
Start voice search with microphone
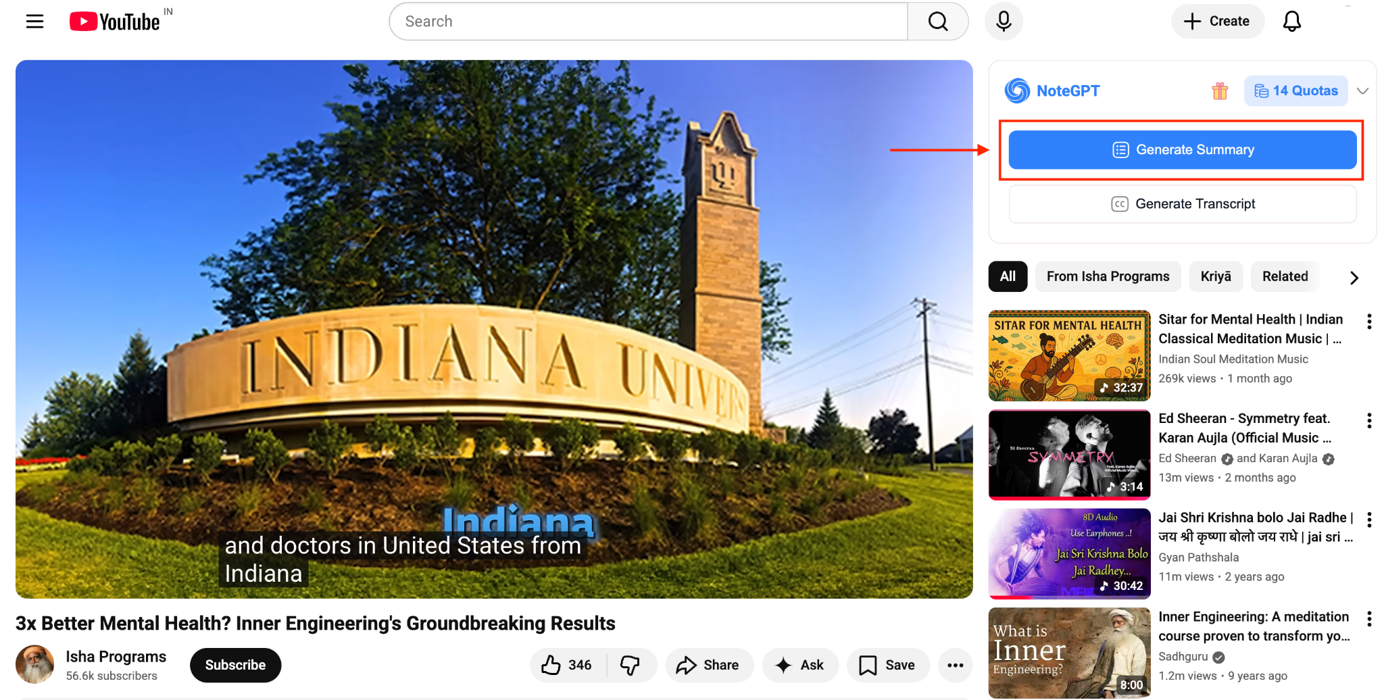[1004, 22]
